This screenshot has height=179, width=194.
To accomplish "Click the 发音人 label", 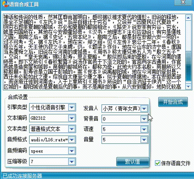I will pyautogui.click(x=91, y=108).
